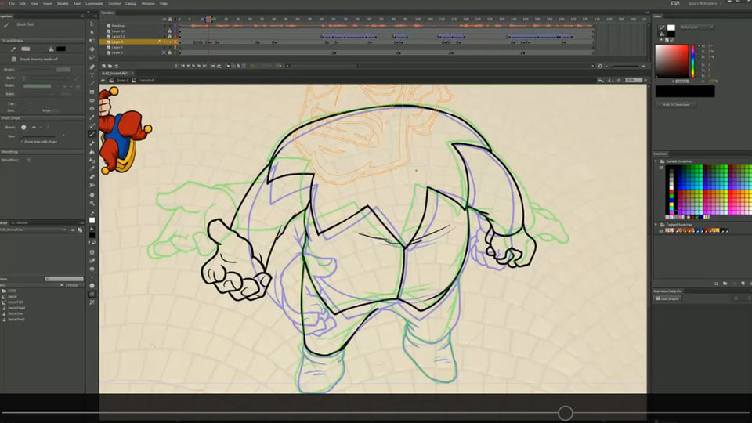The image size is (752, 423).
Task: Click the Pen tool icon
Action: click(92, 66)
